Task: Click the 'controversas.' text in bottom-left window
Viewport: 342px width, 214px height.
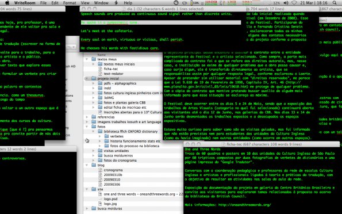Action: [14, 158]
